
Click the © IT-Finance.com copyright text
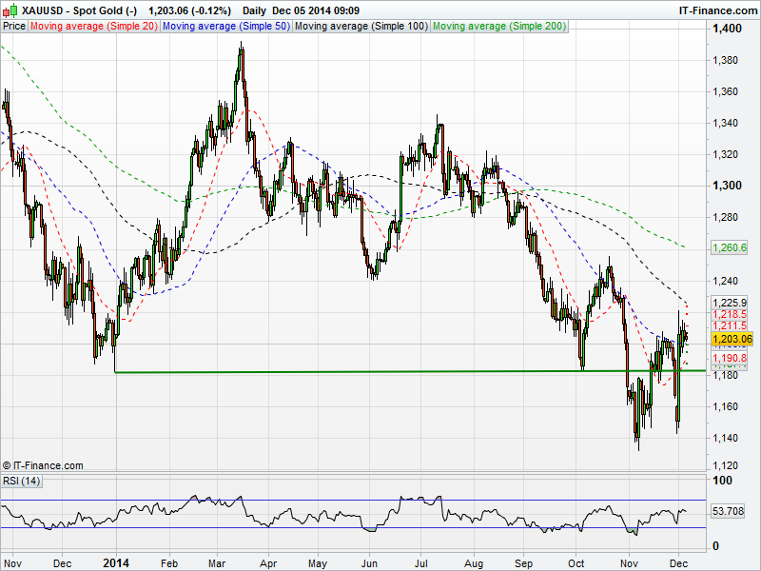point(43,465)
